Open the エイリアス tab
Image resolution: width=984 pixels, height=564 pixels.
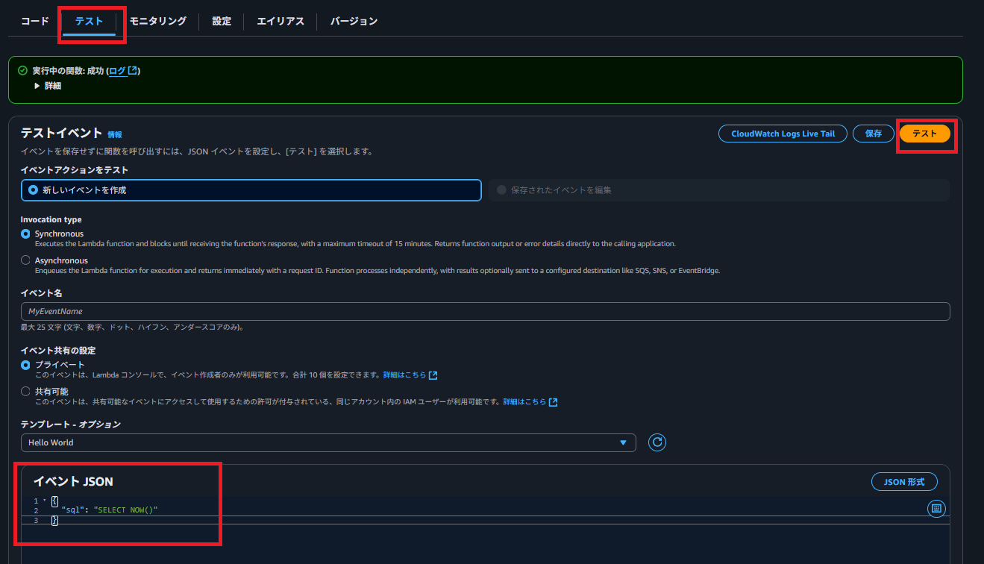coord(281,21)
